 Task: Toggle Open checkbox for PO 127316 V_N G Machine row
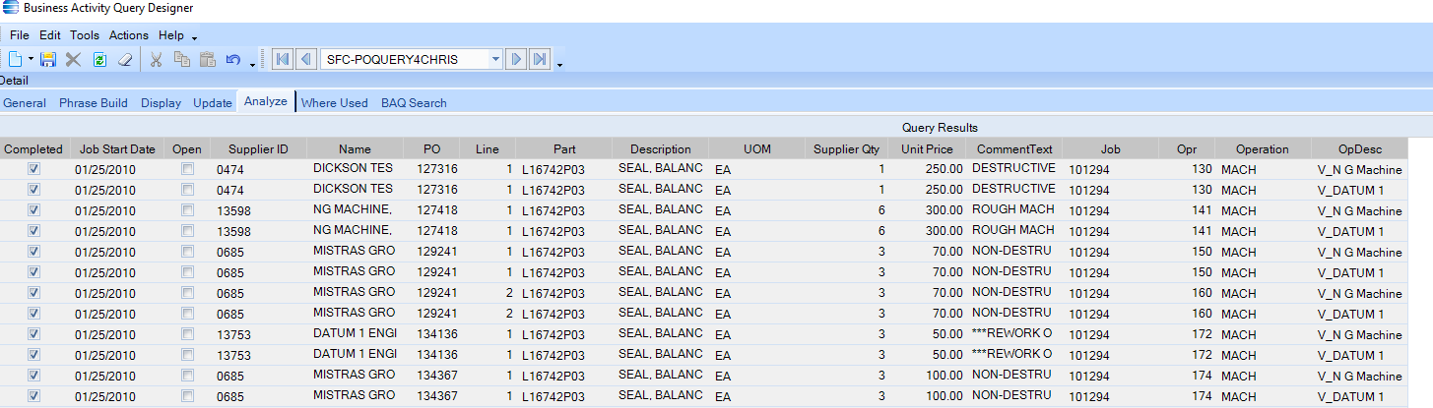pos(188,169)
